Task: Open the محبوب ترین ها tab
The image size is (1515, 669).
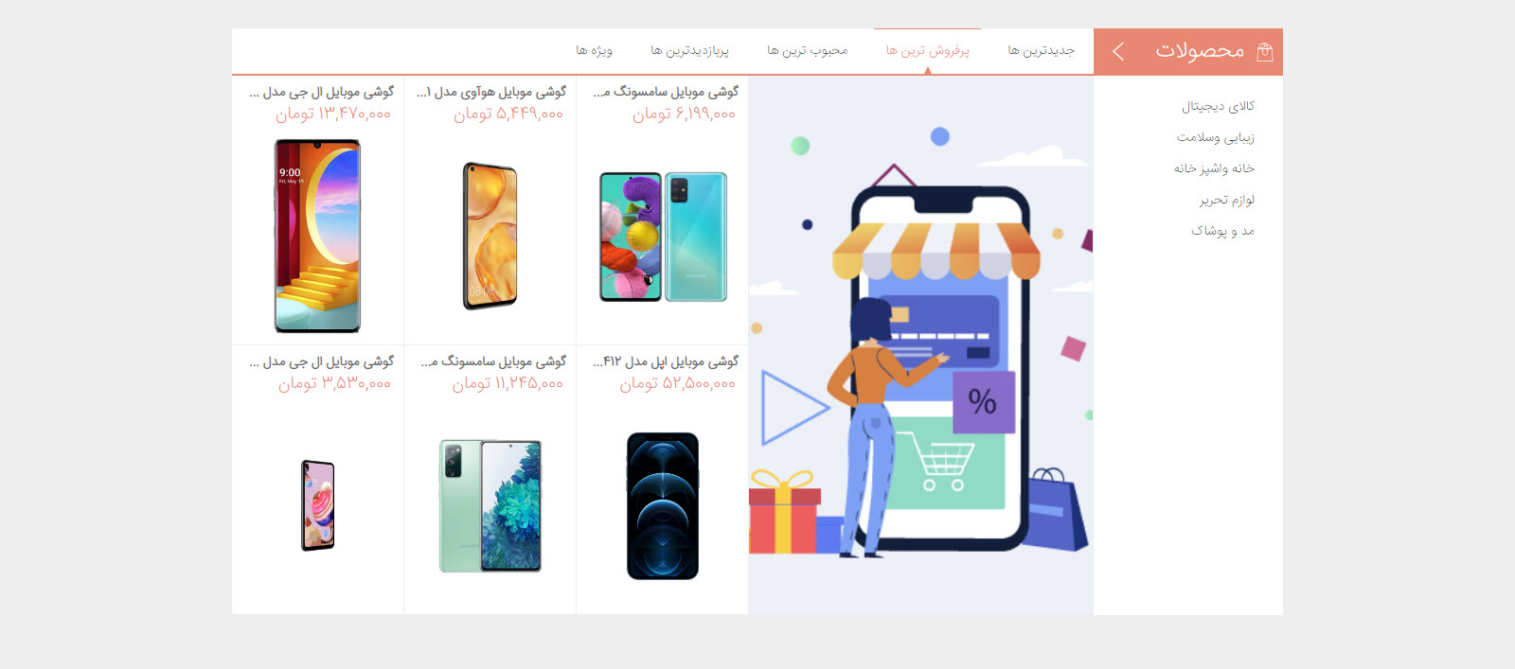Action: point(807,50)
